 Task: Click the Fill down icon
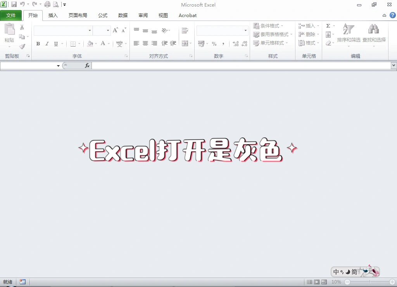pyautogui.click(x=328, y=35)
